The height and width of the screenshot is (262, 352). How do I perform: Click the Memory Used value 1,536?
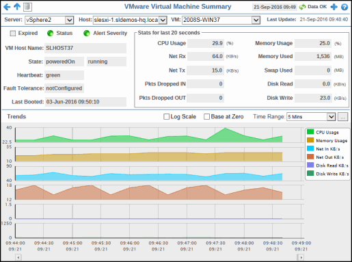pos(313,56)
